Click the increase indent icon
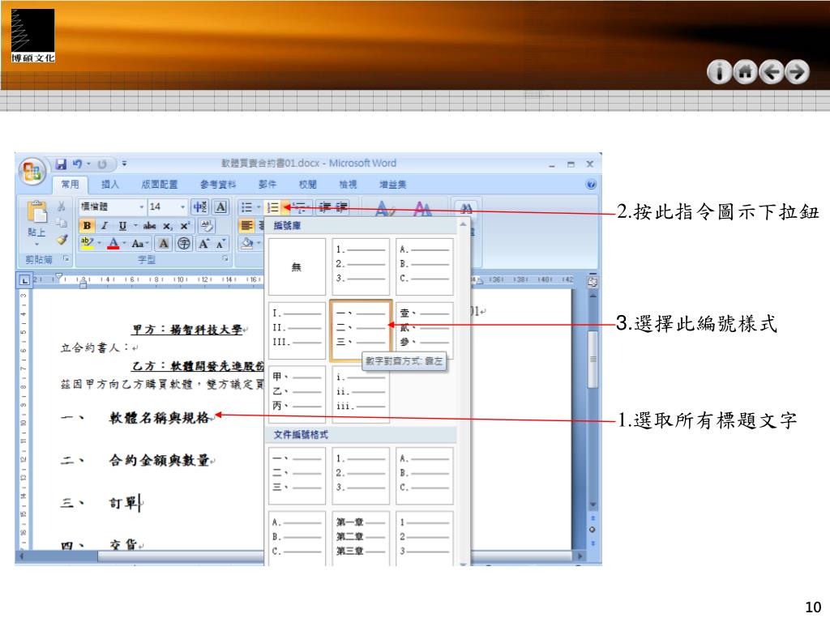Viewport: 830px width, 622px height. pos(341,207)
